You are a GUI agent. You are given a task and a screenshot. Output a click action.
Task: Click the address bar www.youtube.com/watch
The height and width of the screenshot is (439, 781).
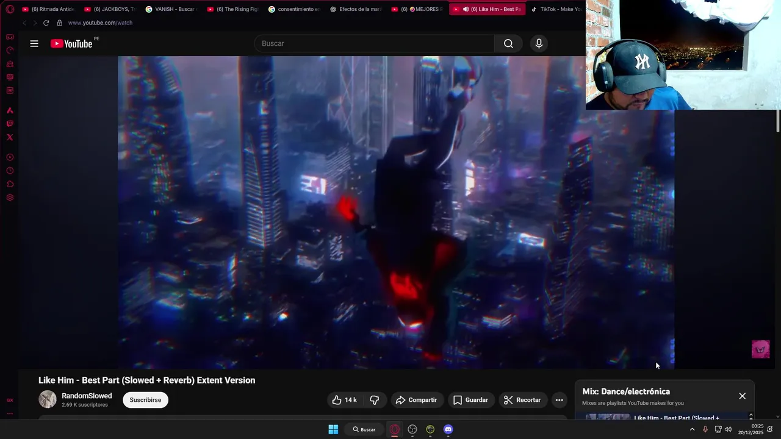pyautogui.click(x=100, y=23)
